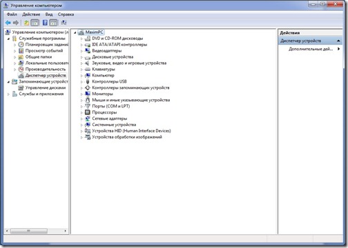
Task: Select Контроллеры запоминающих устройств category
Action: pyautogui.click(x=130, y=87)
